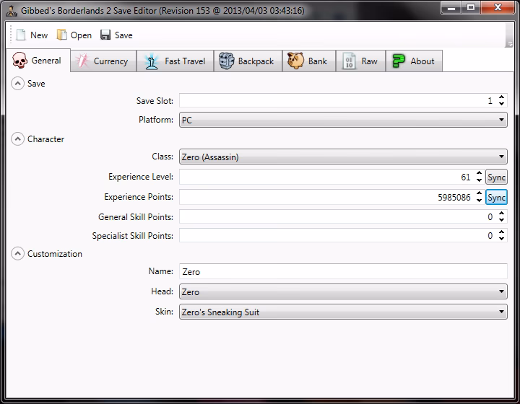Increase Specialist Skill Points

pyautogui.click(x=501, y=232)
